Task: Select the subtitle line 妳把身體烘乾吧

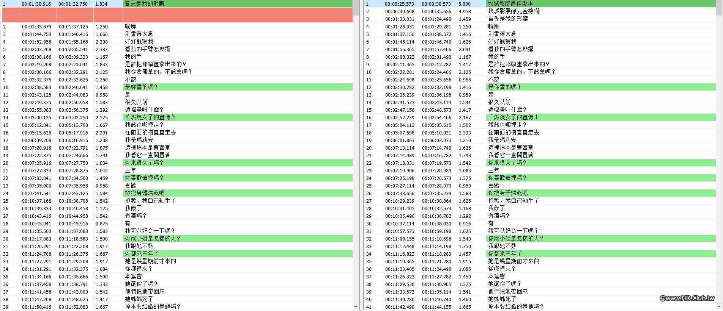Action: pos(238,193)
